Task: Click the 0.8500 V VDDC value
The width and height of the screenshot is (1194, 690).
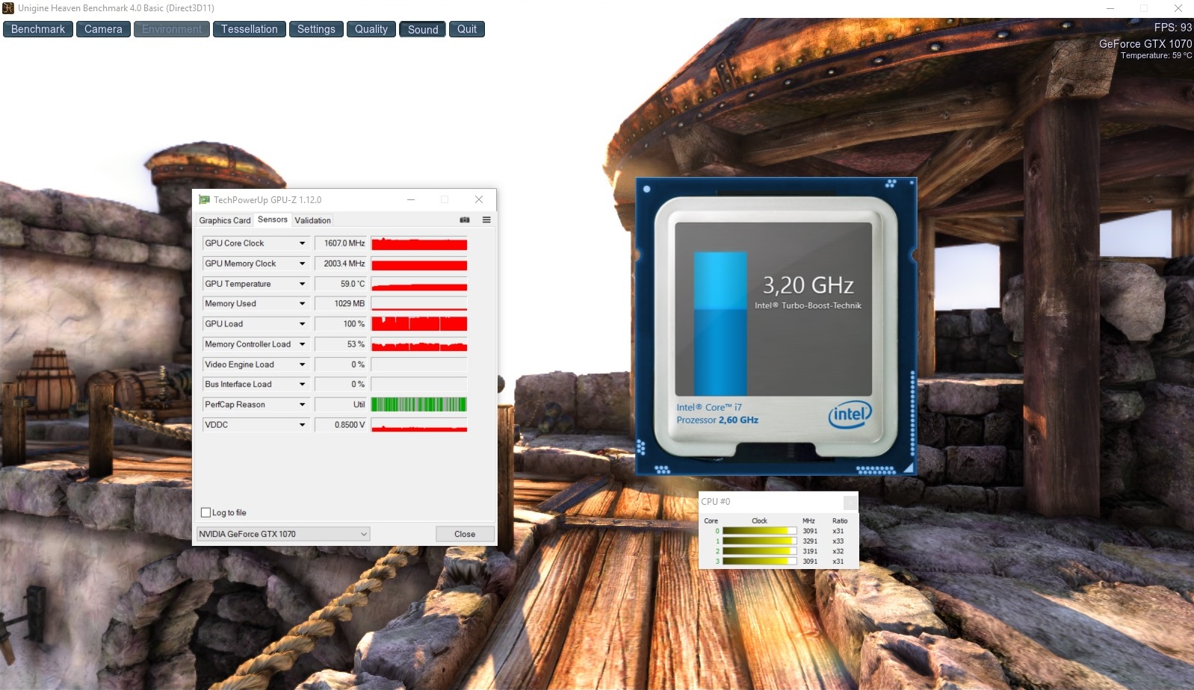Action: pyautogui.click(x=341, y=425)
